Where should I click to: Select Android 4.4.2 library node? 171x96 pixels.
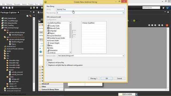10,46
